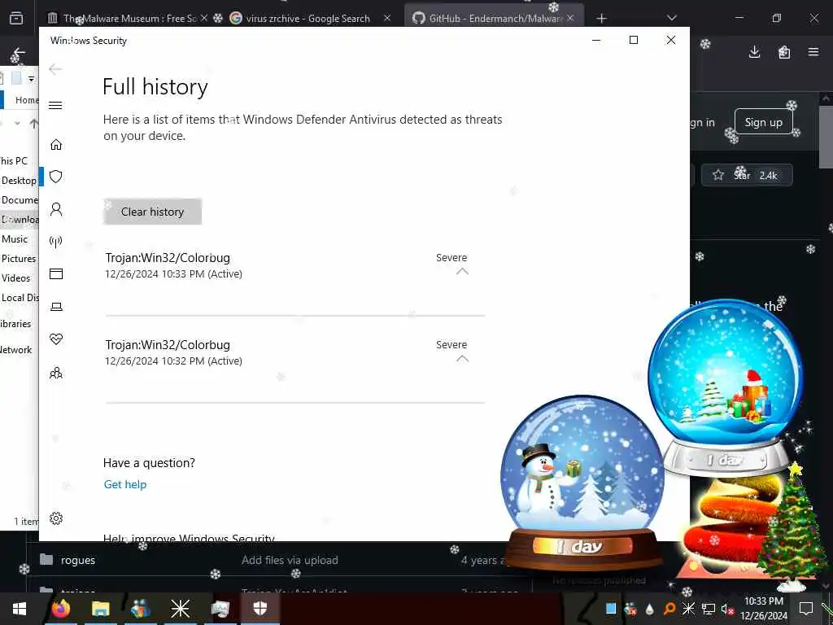Open Account protection person icon

[56, 209]
